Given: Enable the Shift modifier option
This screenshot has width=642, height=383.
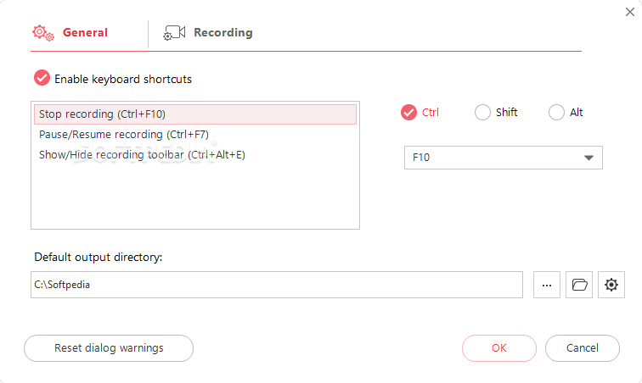Looking at the screenshot, I should click(x=482, y=112).
